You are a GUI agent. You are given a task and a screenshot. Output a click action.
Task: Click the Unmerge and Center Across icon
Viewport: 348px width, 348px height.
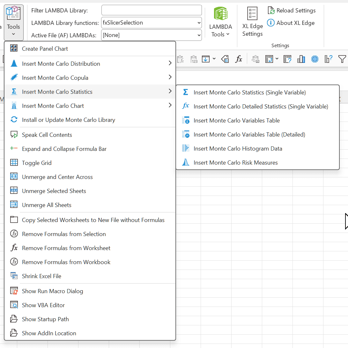pyautogui.click(x=14, y=177)
